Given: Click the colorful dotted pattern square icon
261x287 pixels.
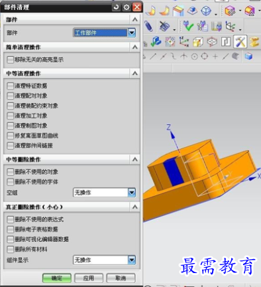Looking at the screenshot, I should (x=170, y=42).
